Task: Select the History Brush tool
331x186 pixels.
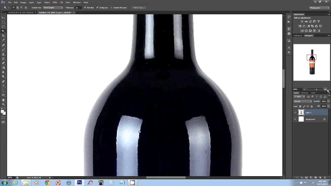Action: click(x=3, y=58)
